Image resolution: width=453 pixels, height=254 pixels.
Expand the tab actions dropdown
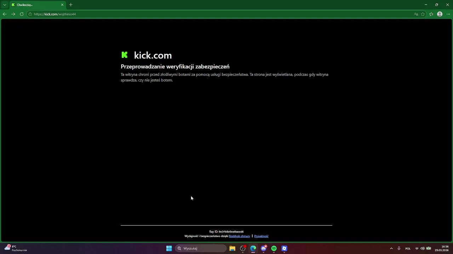5,5
